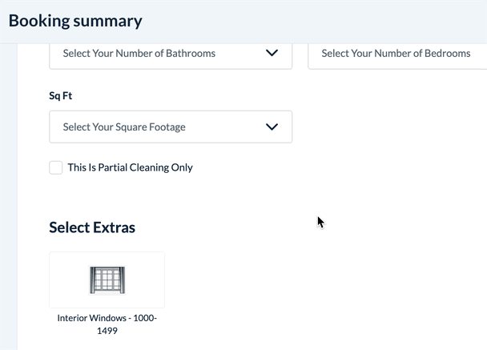Viewport: 487px width, 350px height.
Task: Tick the Partial Cleaning Only checkbox
Action: [x=56, y=167]
